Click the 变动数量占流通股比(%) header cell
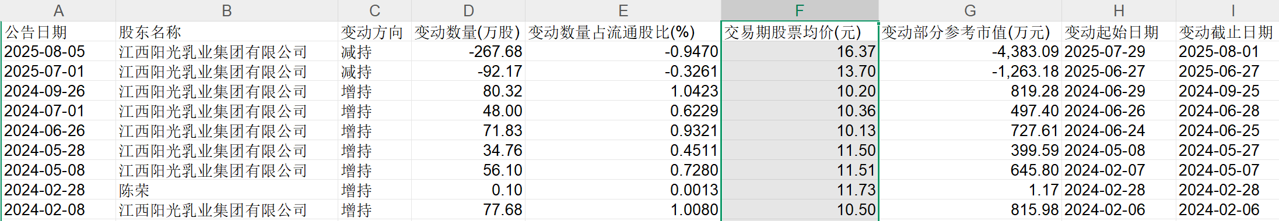This screenshot has width=1279, height=221. point(623,32)
